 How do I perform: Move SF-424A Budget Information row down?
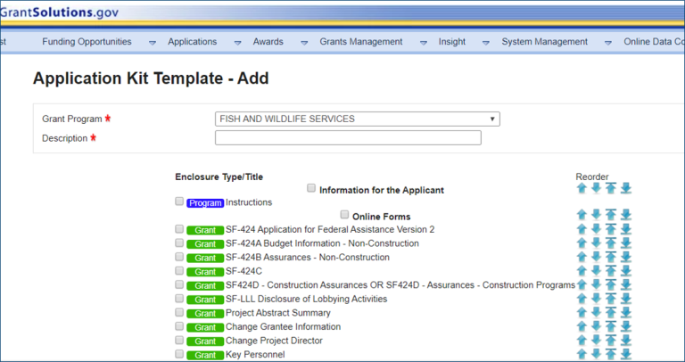(596, 243)
